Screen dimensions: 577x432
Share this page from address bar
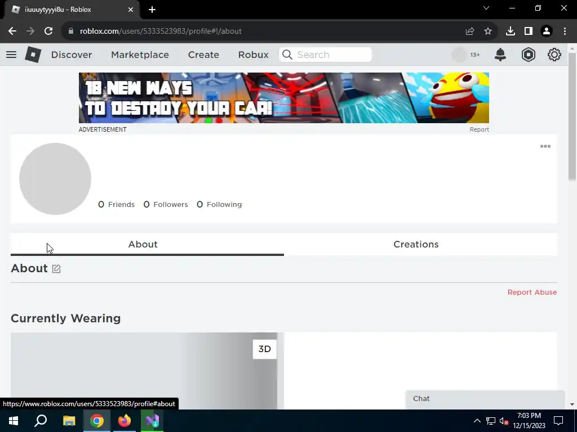[x=470, y=31]
